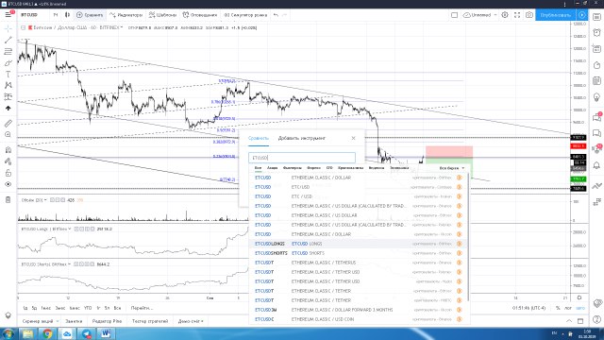Open the Unnamed layout dropdown
This screenshot has height=340, width=604.
click(x=479, y=15)
